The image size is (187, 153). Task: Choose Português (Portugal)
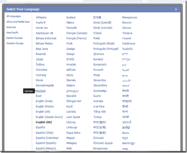click(106, 49)
